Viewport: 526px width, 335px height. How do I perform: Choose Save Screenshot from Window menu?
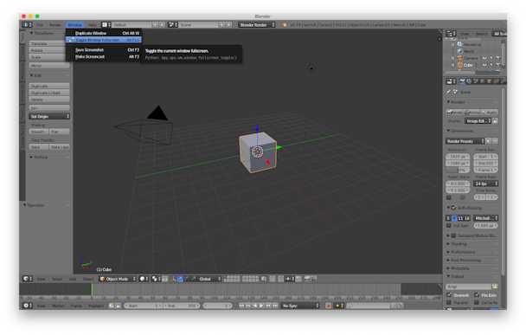pyautogui.click(x=104, y=49)
